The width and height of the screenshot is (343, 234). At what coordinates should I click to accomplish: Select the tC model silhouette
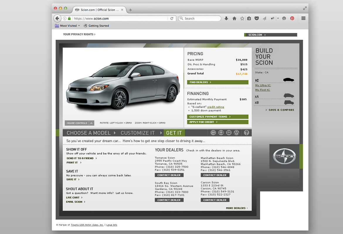point(288,80)
